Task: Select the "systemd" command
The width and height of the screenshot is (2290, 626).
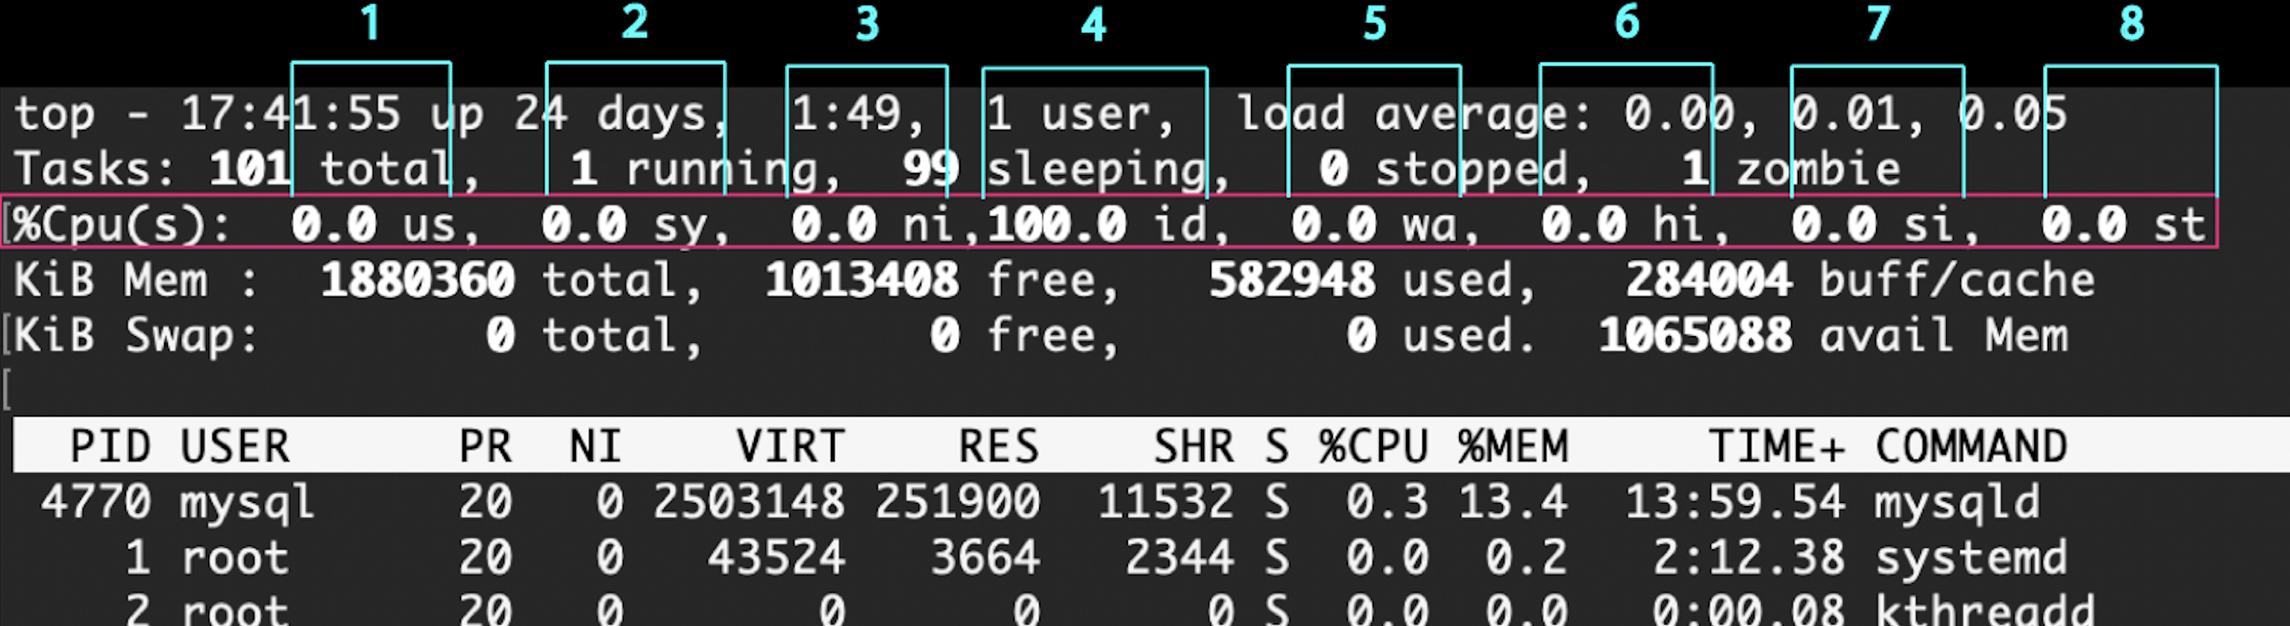Action: point(1971,558)
